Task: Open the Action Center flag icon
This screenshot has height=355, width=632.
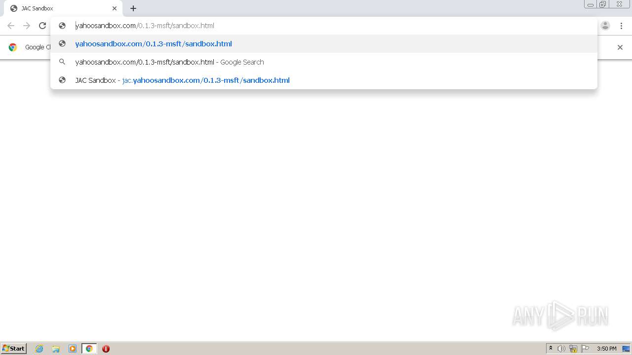Action: coord(585,349)
